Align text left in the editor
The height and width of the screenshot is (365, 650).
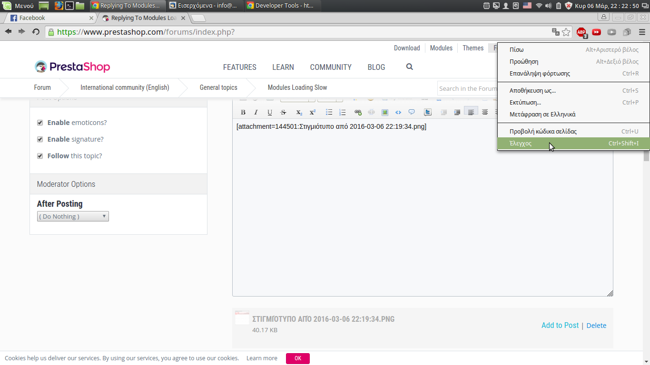click(x=471, y=112)
